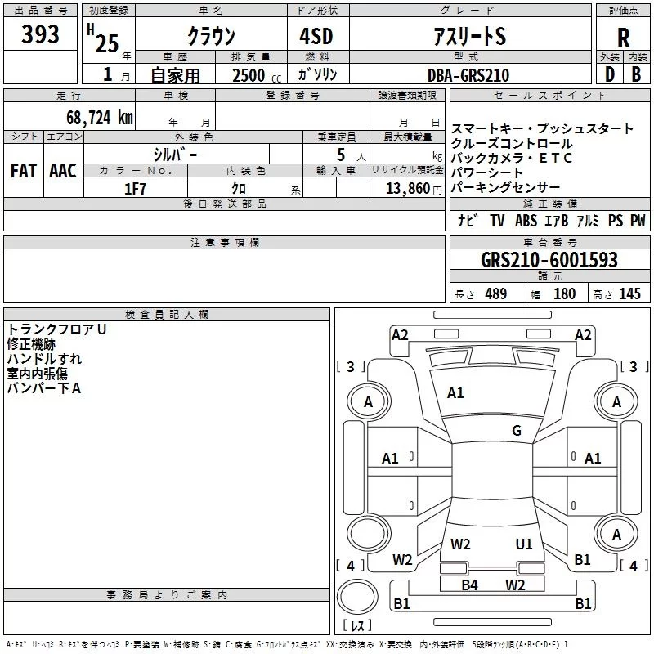Image resolution: width=654 pixels, height=654 pixels.
Task: Select the vehicle history 自家用
Action: pyautogui.click(x=175, y=75)
